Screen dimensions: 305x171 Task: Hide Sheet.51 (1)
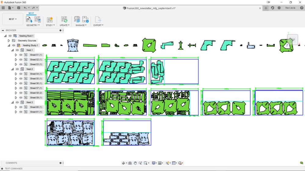[x=21, y=55]
